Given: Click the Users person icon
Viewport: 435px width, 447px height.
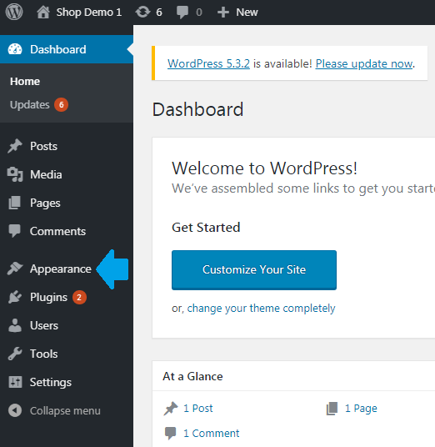Looking at the screenshot, I should point(15,325).
